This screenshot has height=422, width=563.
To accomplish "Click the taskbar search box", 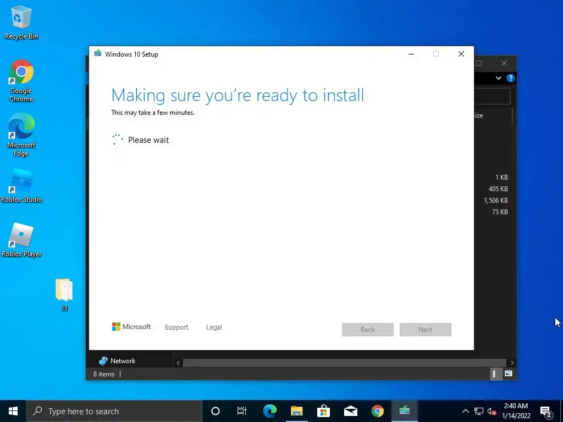I will click(x=114, y=411).
